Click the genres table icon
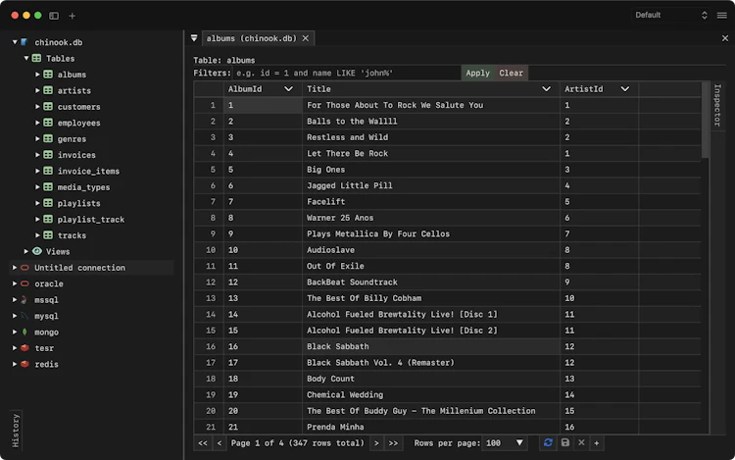735x460 pixels. click(48, 138)
